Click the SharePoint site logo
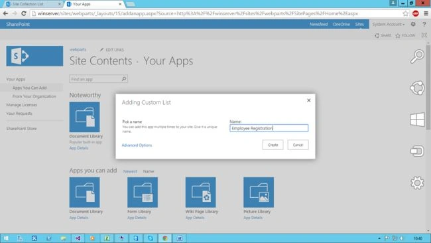The width and height of the screenshot is (431, 243). click(x=34, y=56)
